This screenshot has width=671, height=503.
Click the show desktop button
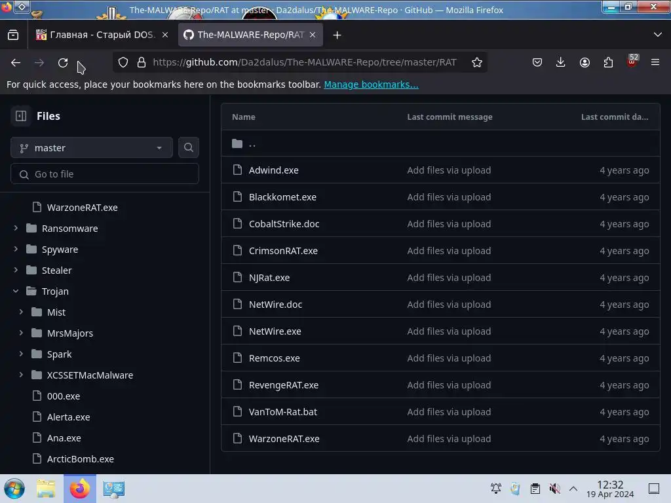(654, 489)
